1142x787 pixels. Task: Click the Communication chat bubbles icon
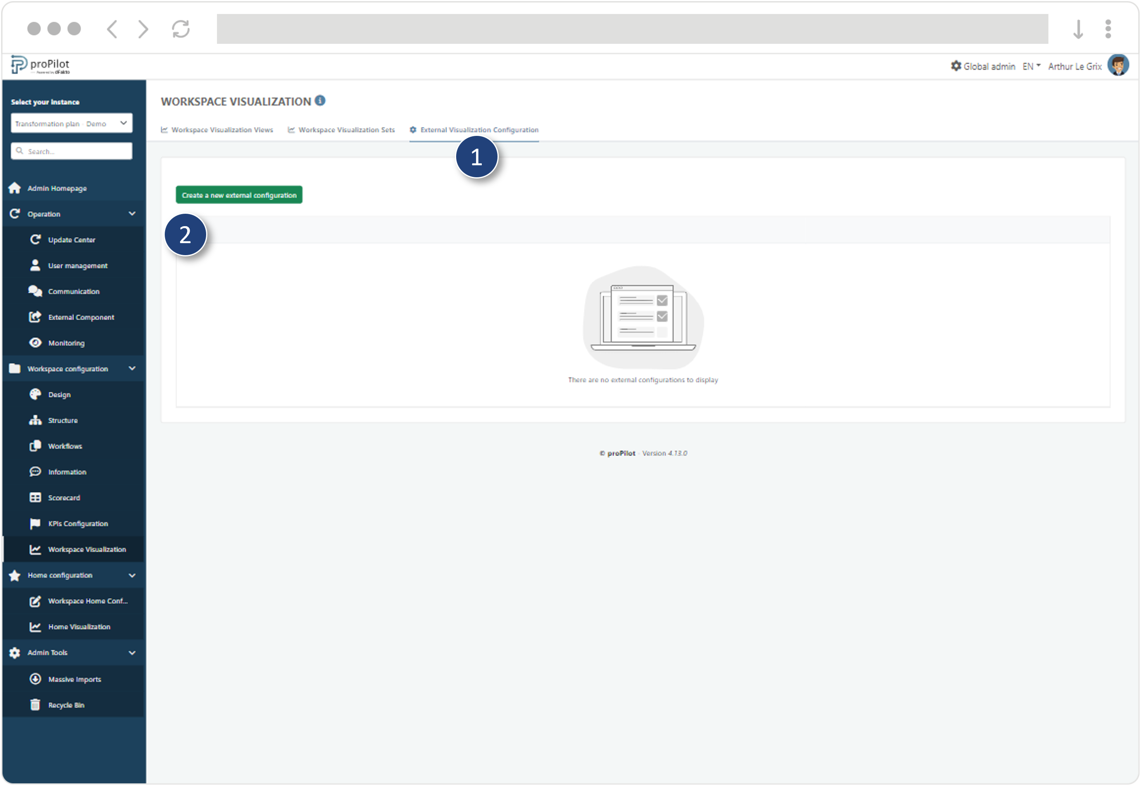point(35,291)
